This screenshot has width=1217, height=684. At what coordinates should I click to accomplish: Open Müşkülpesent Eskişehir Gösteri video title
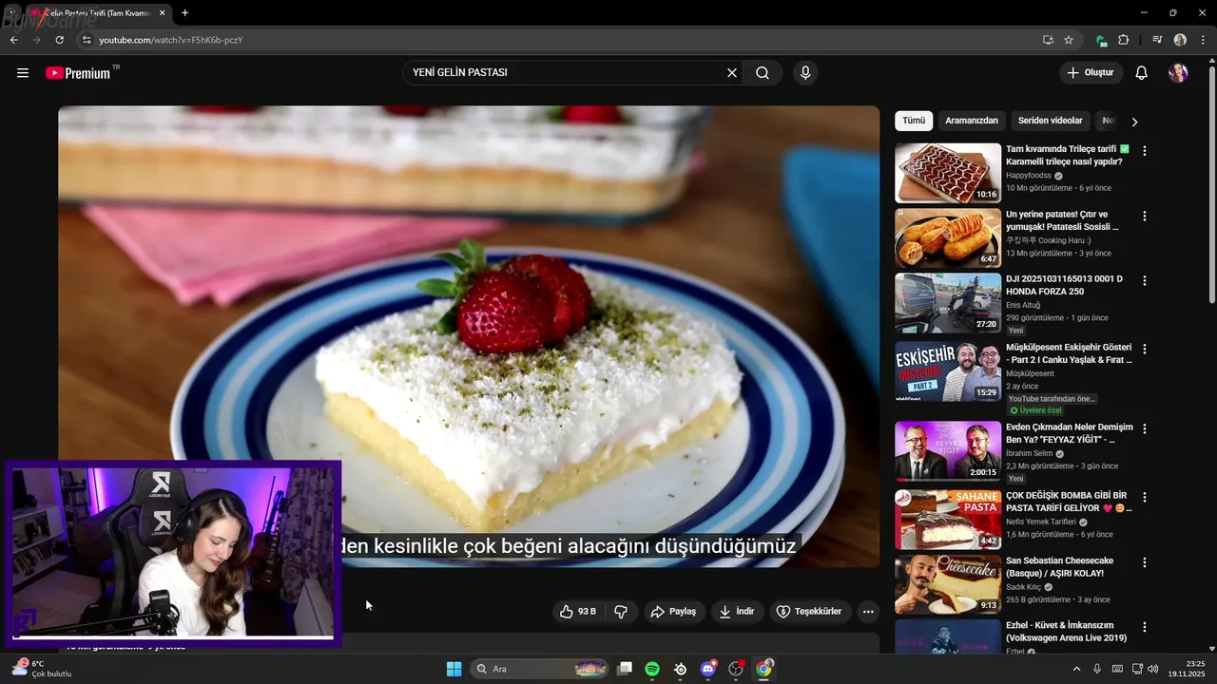click(1069, 353)
